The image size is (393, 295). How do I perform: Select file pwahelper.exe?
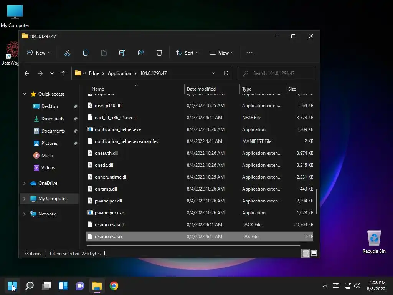(200, 213)
